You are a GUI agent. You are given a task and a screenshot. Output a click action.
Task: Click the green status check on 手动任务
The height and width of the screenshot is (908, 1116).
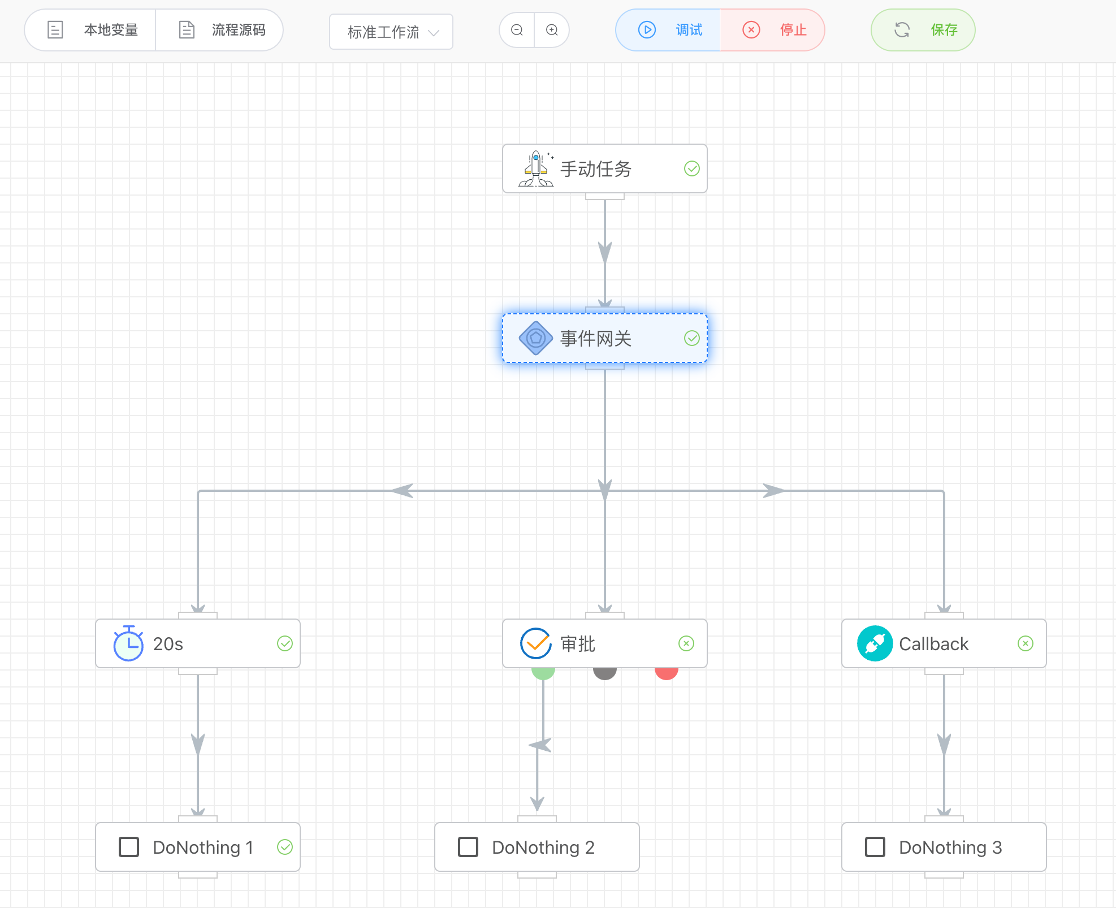point(691,168)
